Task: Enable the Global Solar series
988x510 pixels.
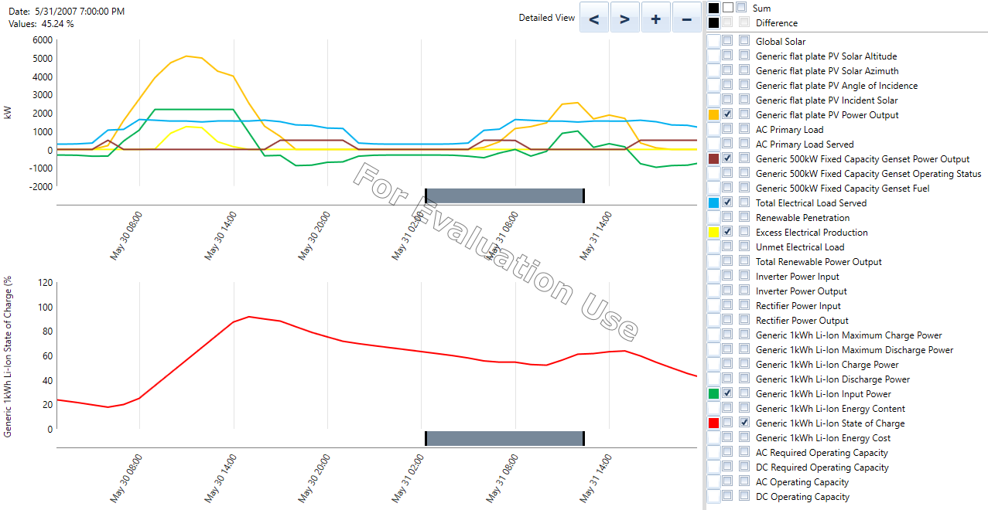Action: (x=727, y=41)
